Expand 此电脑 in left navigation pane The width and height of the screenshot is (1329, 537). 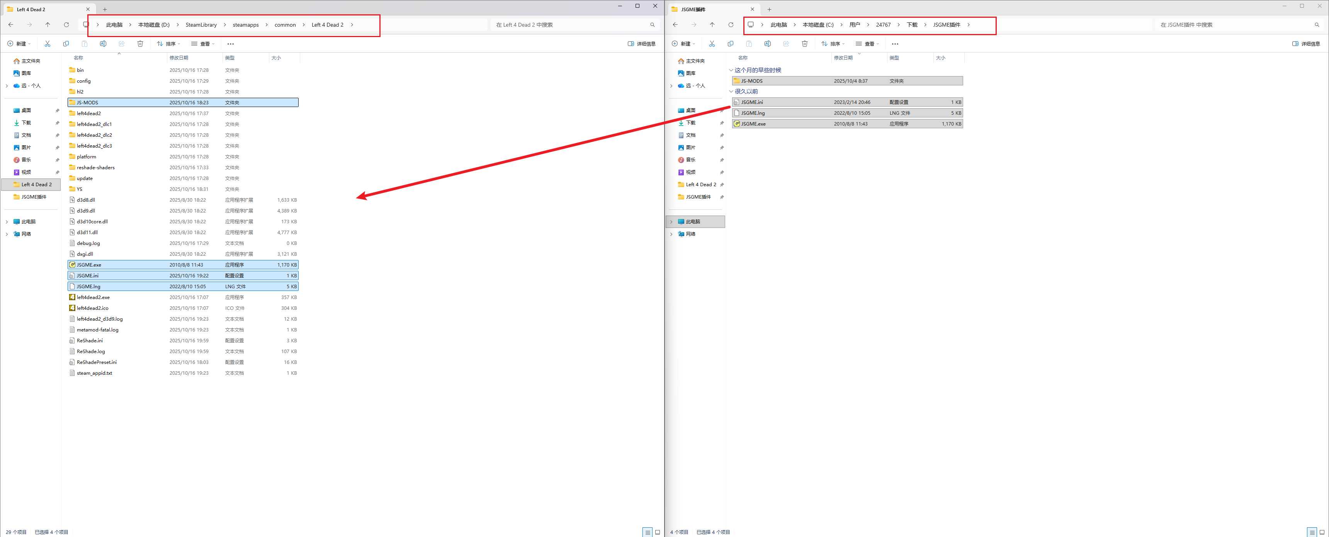pos(7,222)
